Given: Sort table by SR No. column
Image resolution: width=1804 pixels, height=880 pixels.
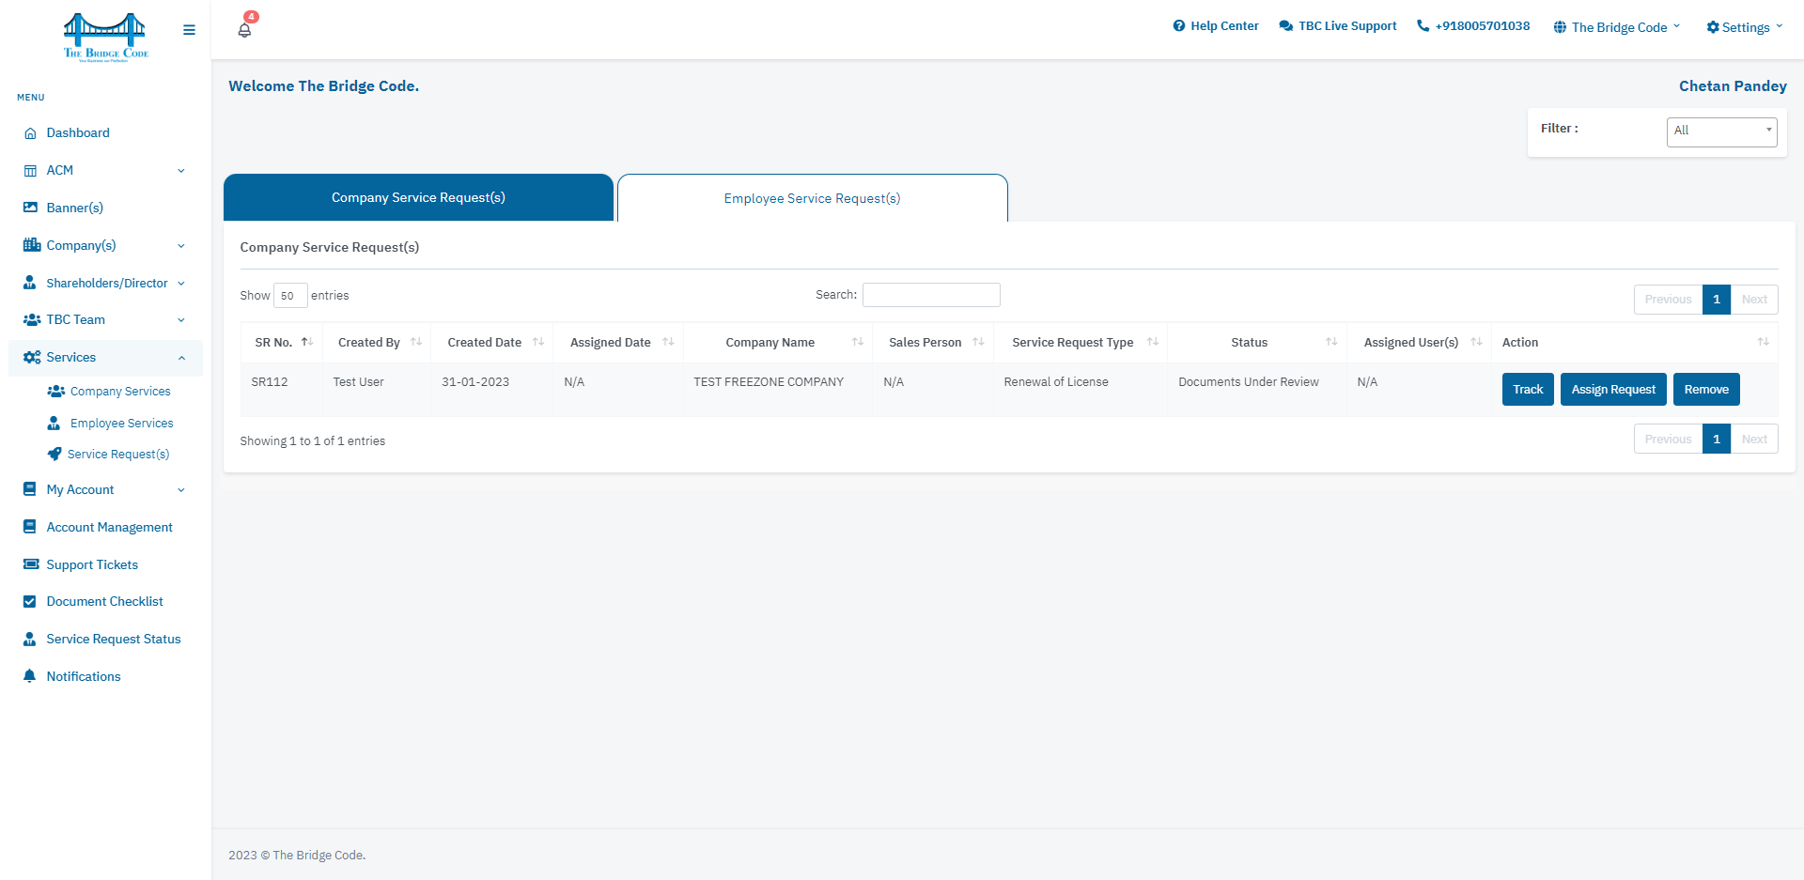Looking at the screenshot, I should (x=282, y=343).
